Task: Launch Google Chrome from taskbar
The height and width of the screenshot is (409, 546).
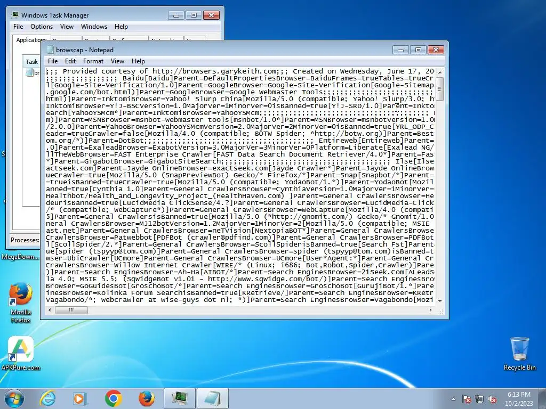Action: click(x=113, y=398)
